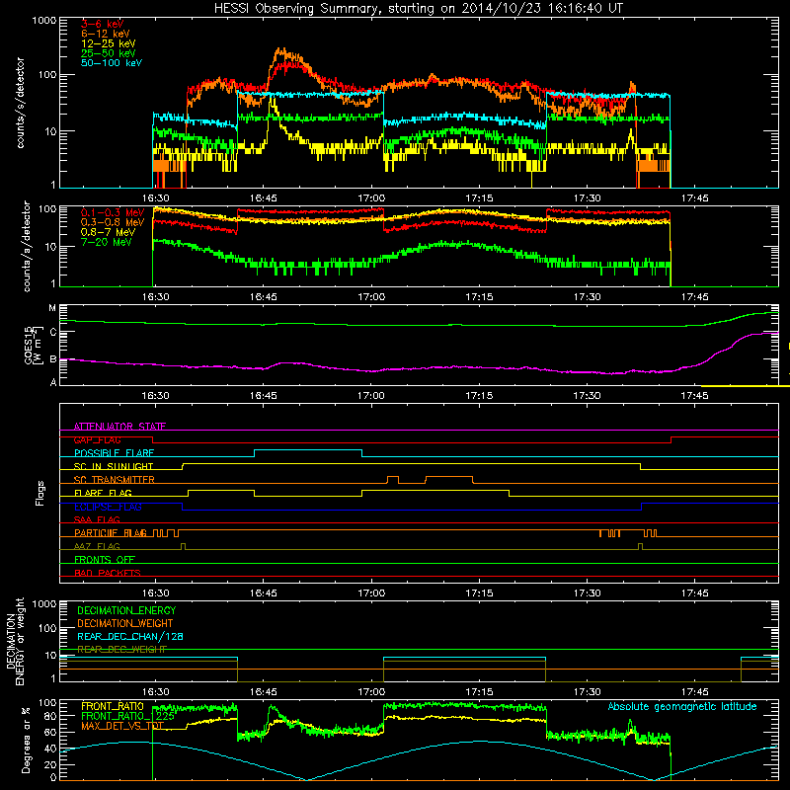
Task: Click the dim olive flag label above FRONTS_OFF
Action: (x=97, y=546)
